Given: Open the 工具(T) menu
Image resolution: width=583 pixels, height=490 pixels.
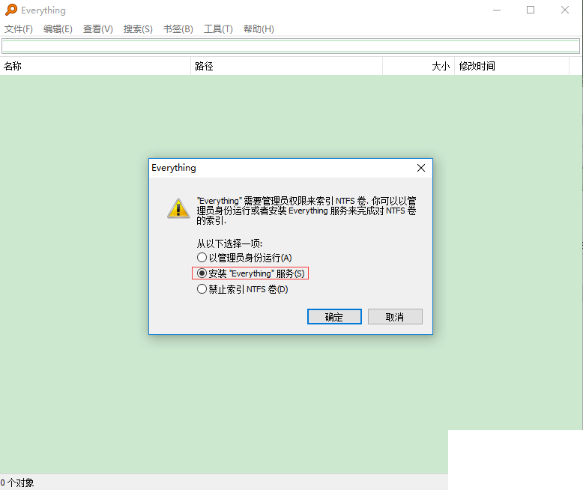Looking at the screenshot, I should [x=218, y=29].
